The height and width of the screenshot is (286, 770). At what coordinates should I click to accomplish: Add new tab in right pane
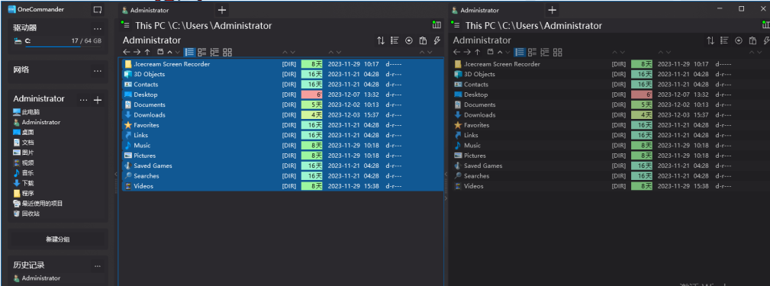coord(552,10)
